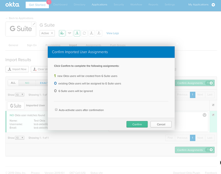The width and height of the screenshot is (221, 174).
Task: Open My Applications arrow icon
Action: pos(213,5)
